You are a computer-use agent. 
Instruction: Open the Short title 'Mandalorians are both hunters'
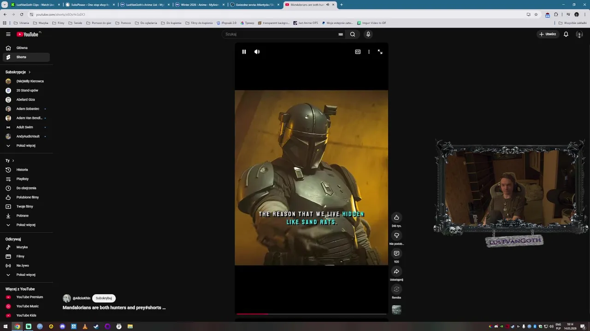point(114,308)
